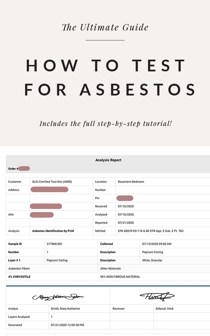Click the Received date 07/16/2020
The width and height of the screenshot is (210, 336).
pyautogui.click(x=126, y=206)
